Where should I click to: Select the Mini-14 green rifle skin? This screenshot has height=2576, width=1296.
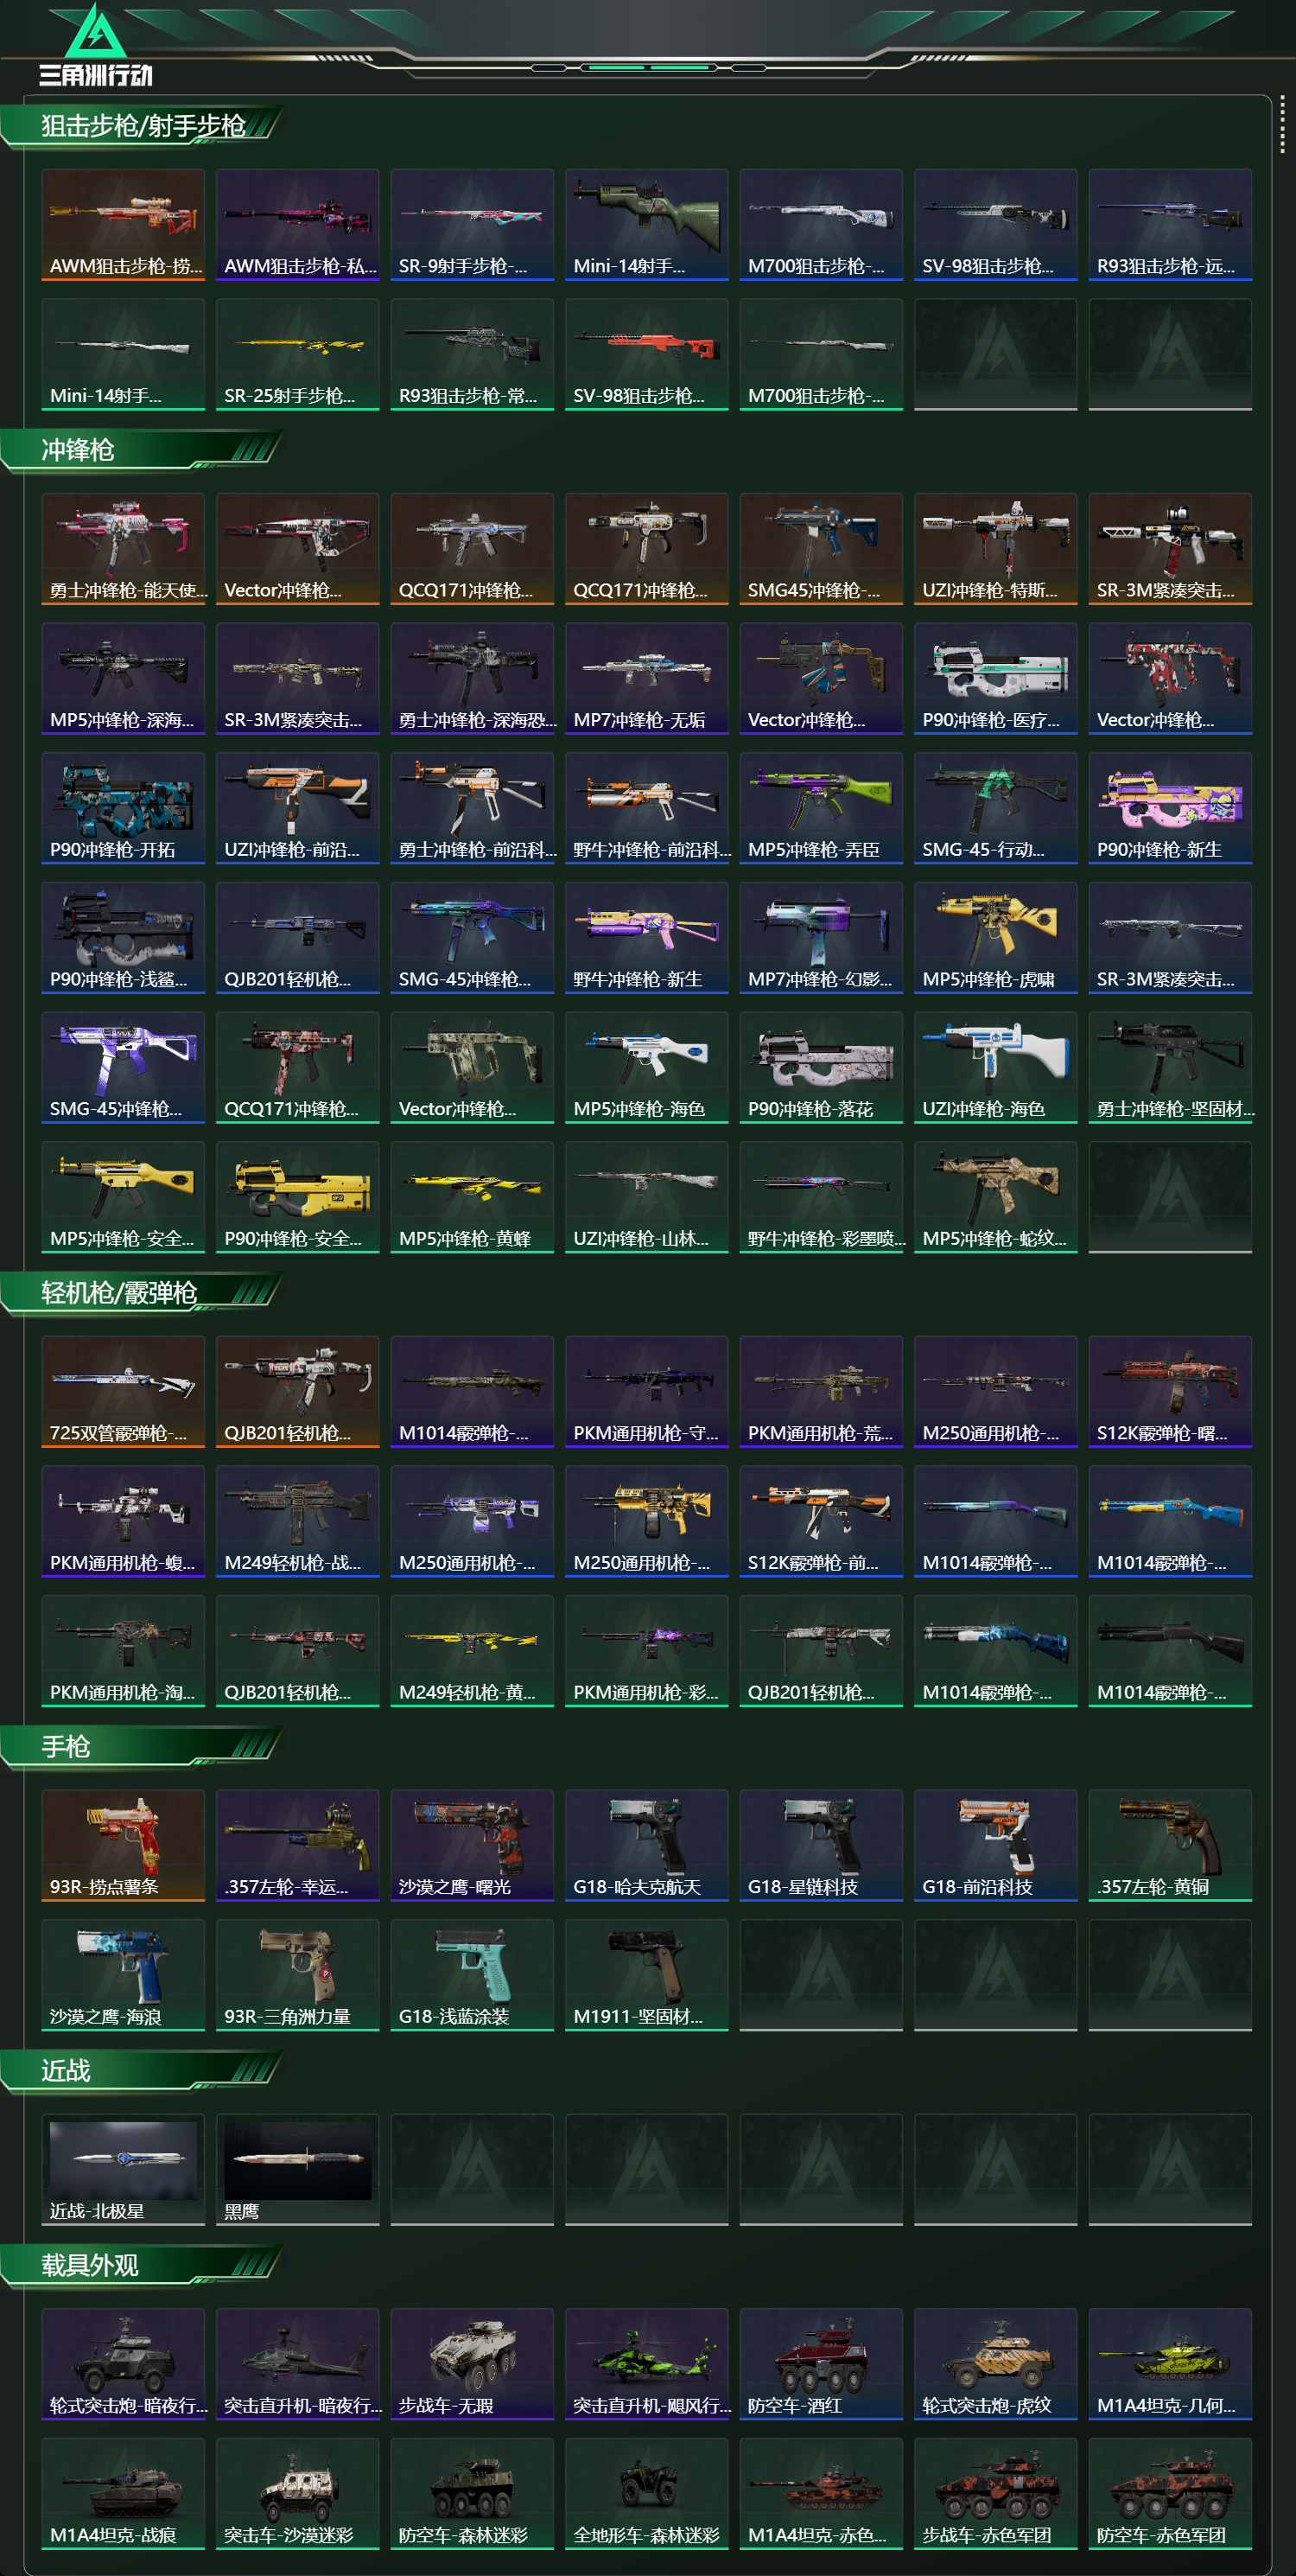646,224
